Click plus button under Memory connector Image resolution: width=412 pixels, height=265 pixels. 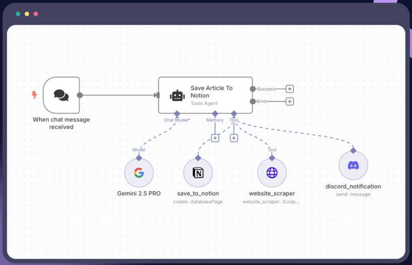pyautogui.click(x=215, y=138)
